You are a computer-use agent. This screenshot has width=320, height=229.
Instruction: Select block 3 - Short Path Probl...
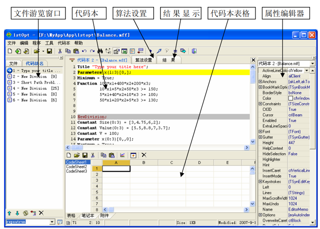pyautogui.click(x=35, y=82)
